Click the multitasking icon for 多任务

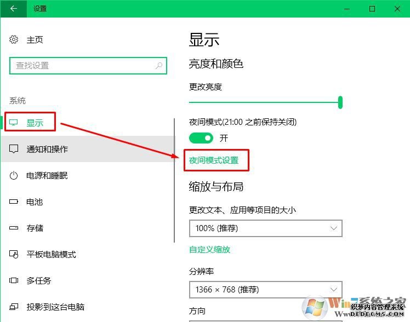(x=14, y=280)
